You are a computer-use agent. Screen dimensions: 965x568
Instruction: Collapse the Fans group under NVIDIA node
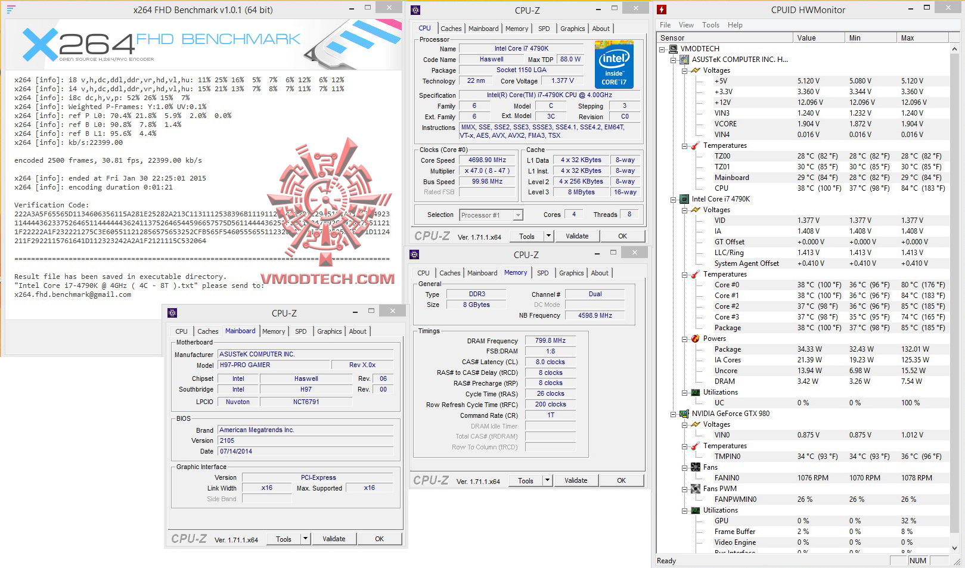(x=685, y=467)
